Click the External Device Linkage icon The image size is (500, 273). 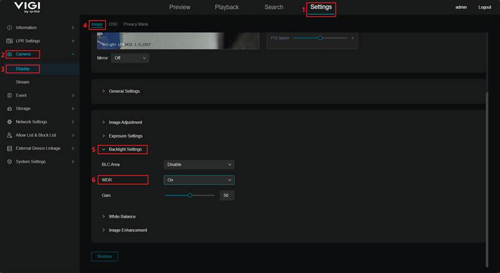tap(10, 148)
